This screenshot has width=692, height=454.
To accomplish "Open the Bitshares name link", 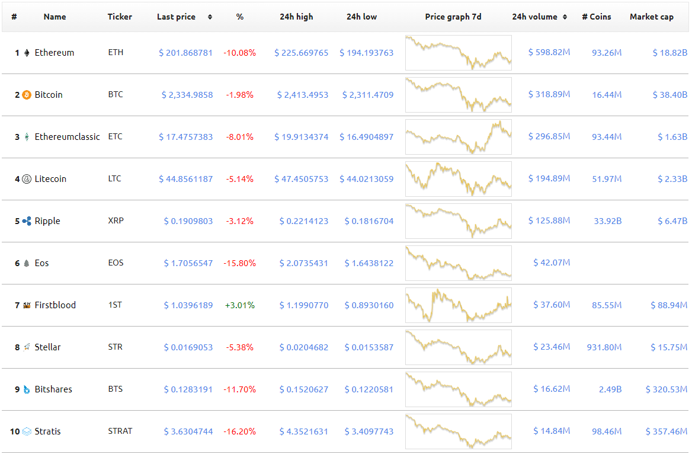I will pyautogui.click(x=53, y=389).
